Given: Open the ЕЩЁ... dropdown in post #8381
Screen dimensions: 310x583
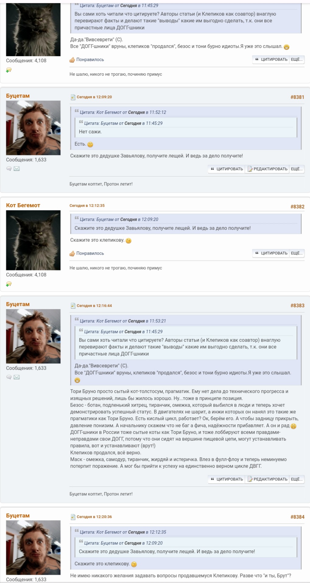Looking at the screenshot, I should (x=297, y=169).
